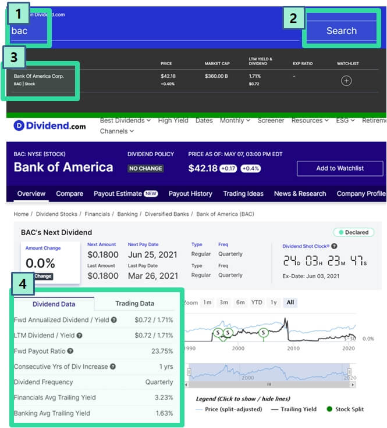Click the search input containing 'bac'
387x428 pixels.
click(155, 31)
